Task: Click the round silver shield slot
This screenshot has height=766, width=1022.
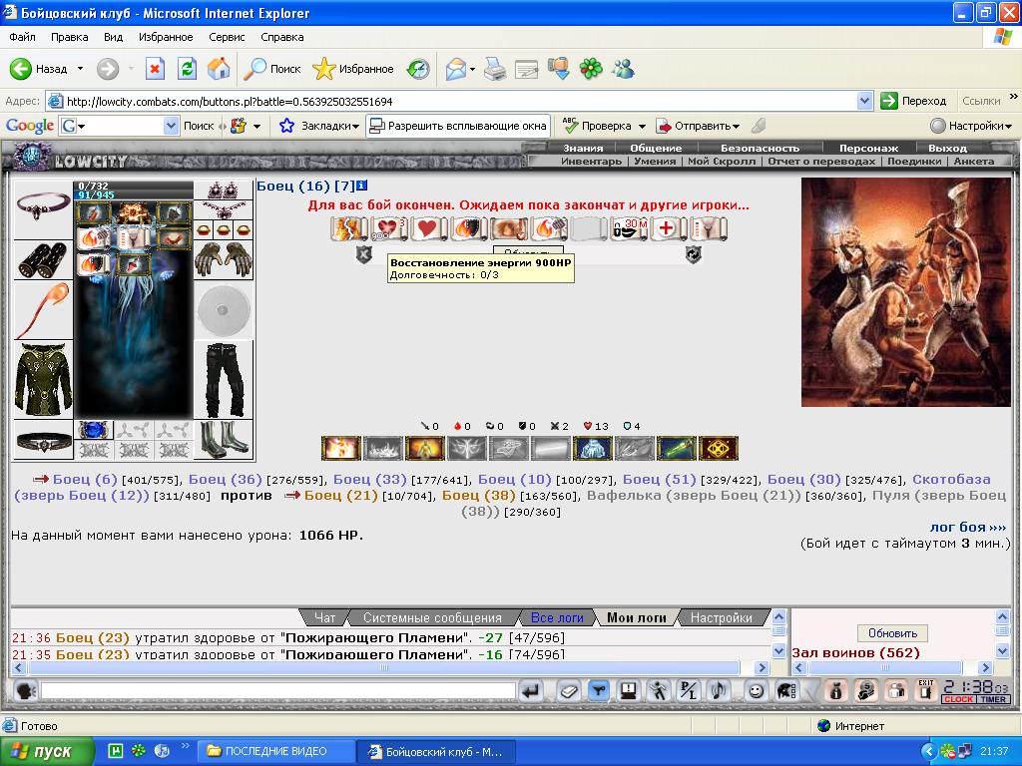Action: 224,311
